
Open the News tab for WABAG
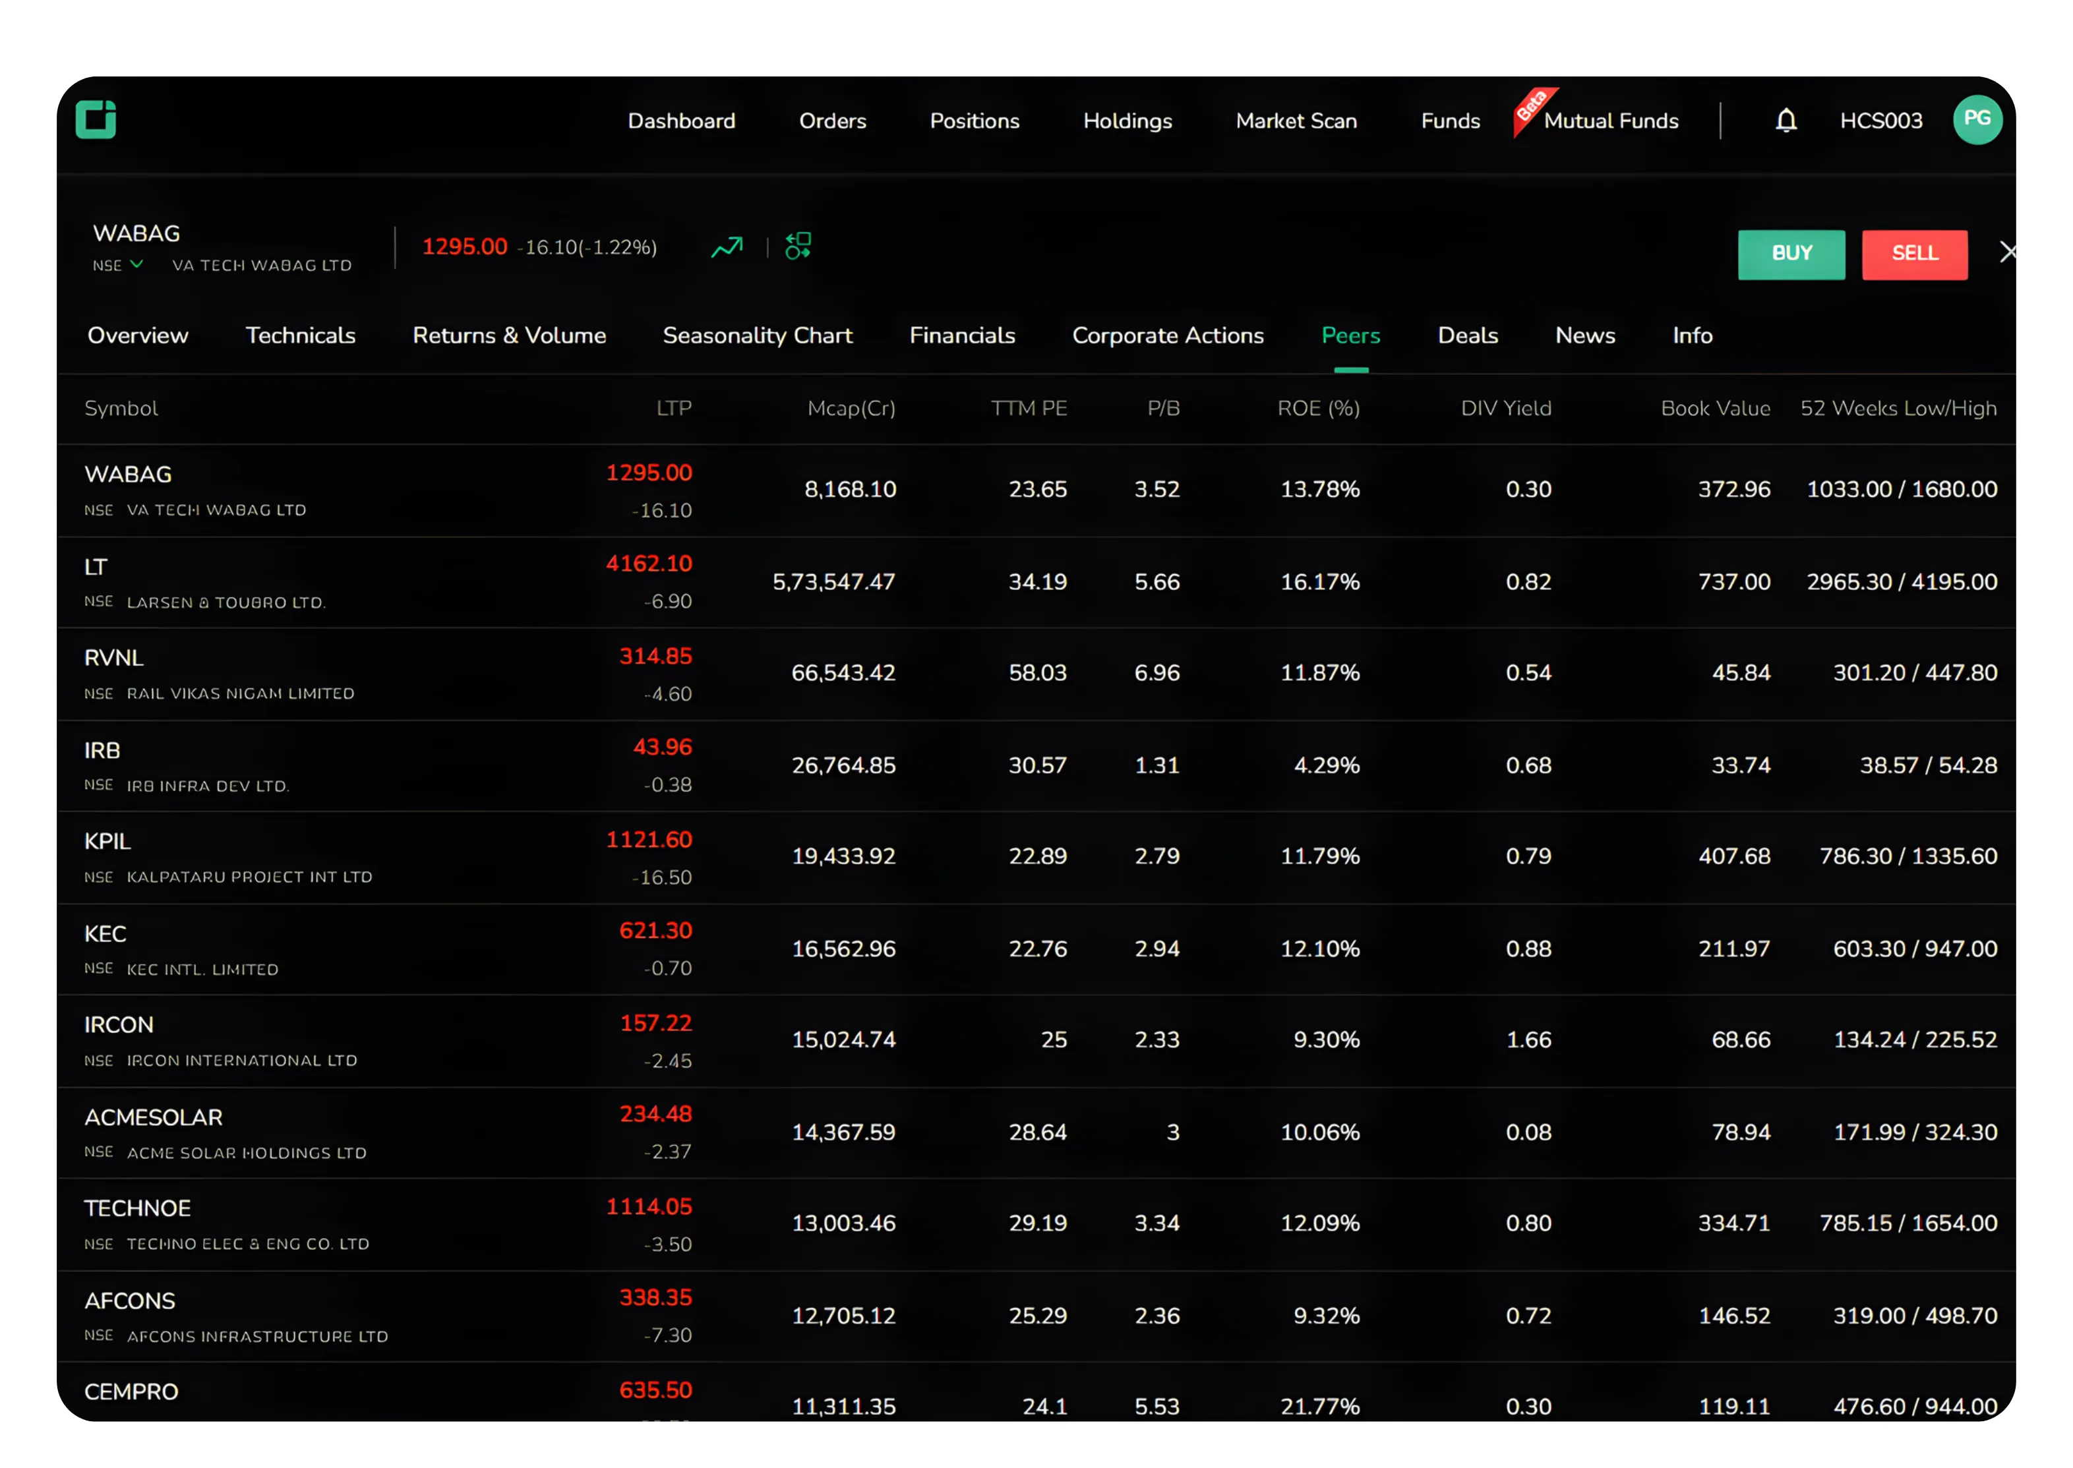click(1584, 336)
